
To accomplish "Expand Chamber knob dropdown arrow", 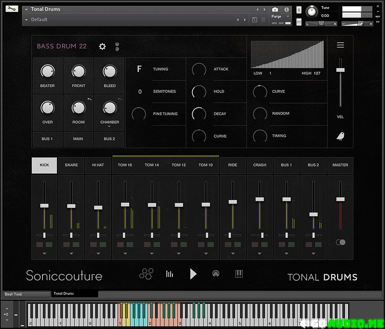I will click(110, 127).
